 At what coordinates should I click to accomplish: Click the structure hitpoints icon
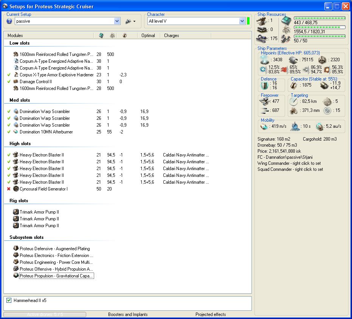click(322, 60)
